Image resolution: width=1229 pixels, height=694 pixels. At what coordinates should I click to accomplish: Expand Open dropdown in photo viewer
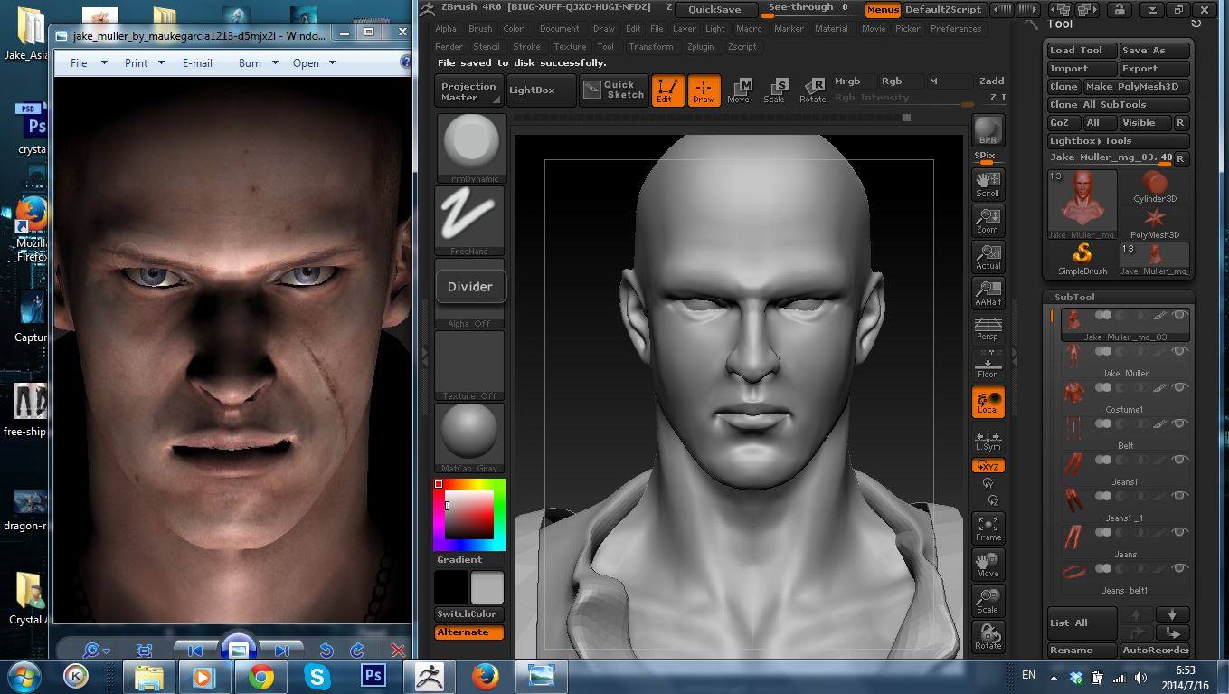(x=314, y=62)
